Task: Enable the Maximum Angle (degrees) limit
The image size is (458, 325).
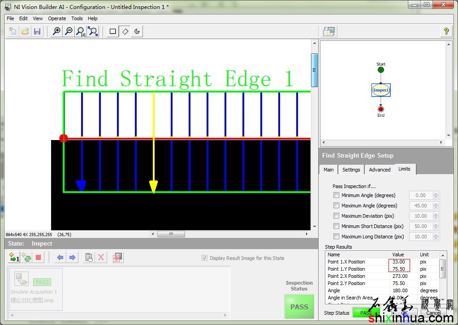Action: 336,205
